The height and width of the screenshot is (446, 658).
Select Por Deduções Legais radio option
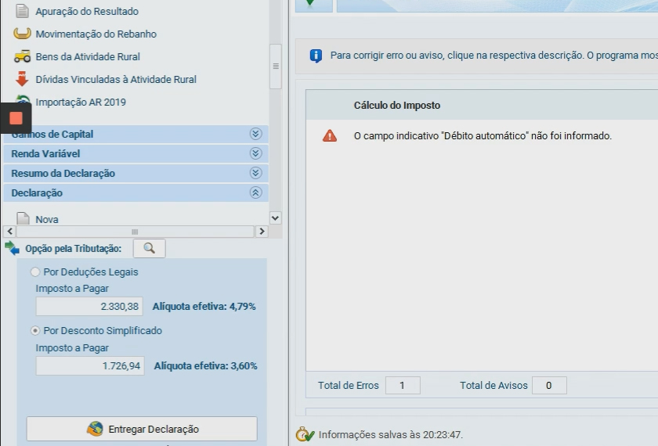coord(35,272)
